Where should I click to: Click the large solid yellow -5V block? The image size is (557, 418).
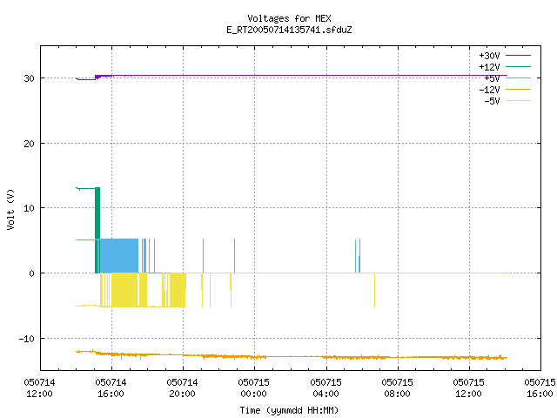tap(124, 290)
